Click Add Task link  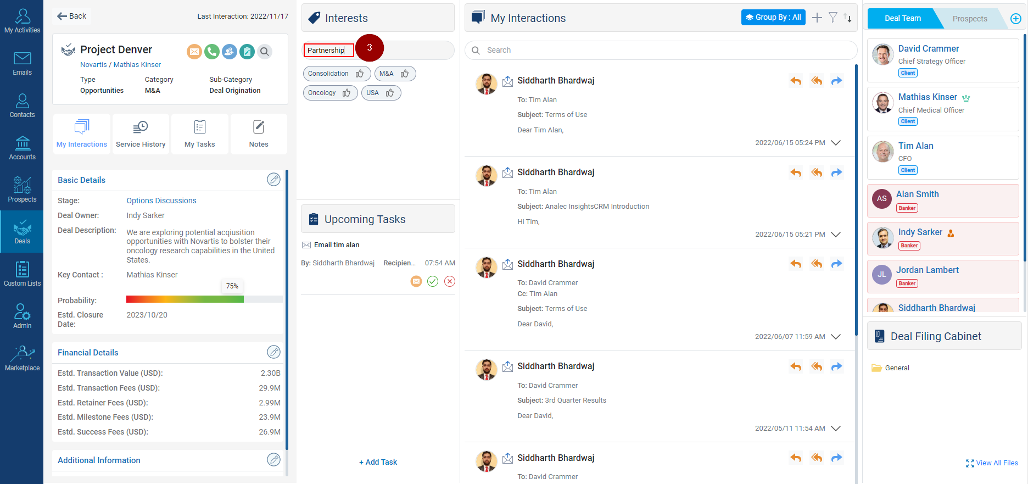coord(378,462)
